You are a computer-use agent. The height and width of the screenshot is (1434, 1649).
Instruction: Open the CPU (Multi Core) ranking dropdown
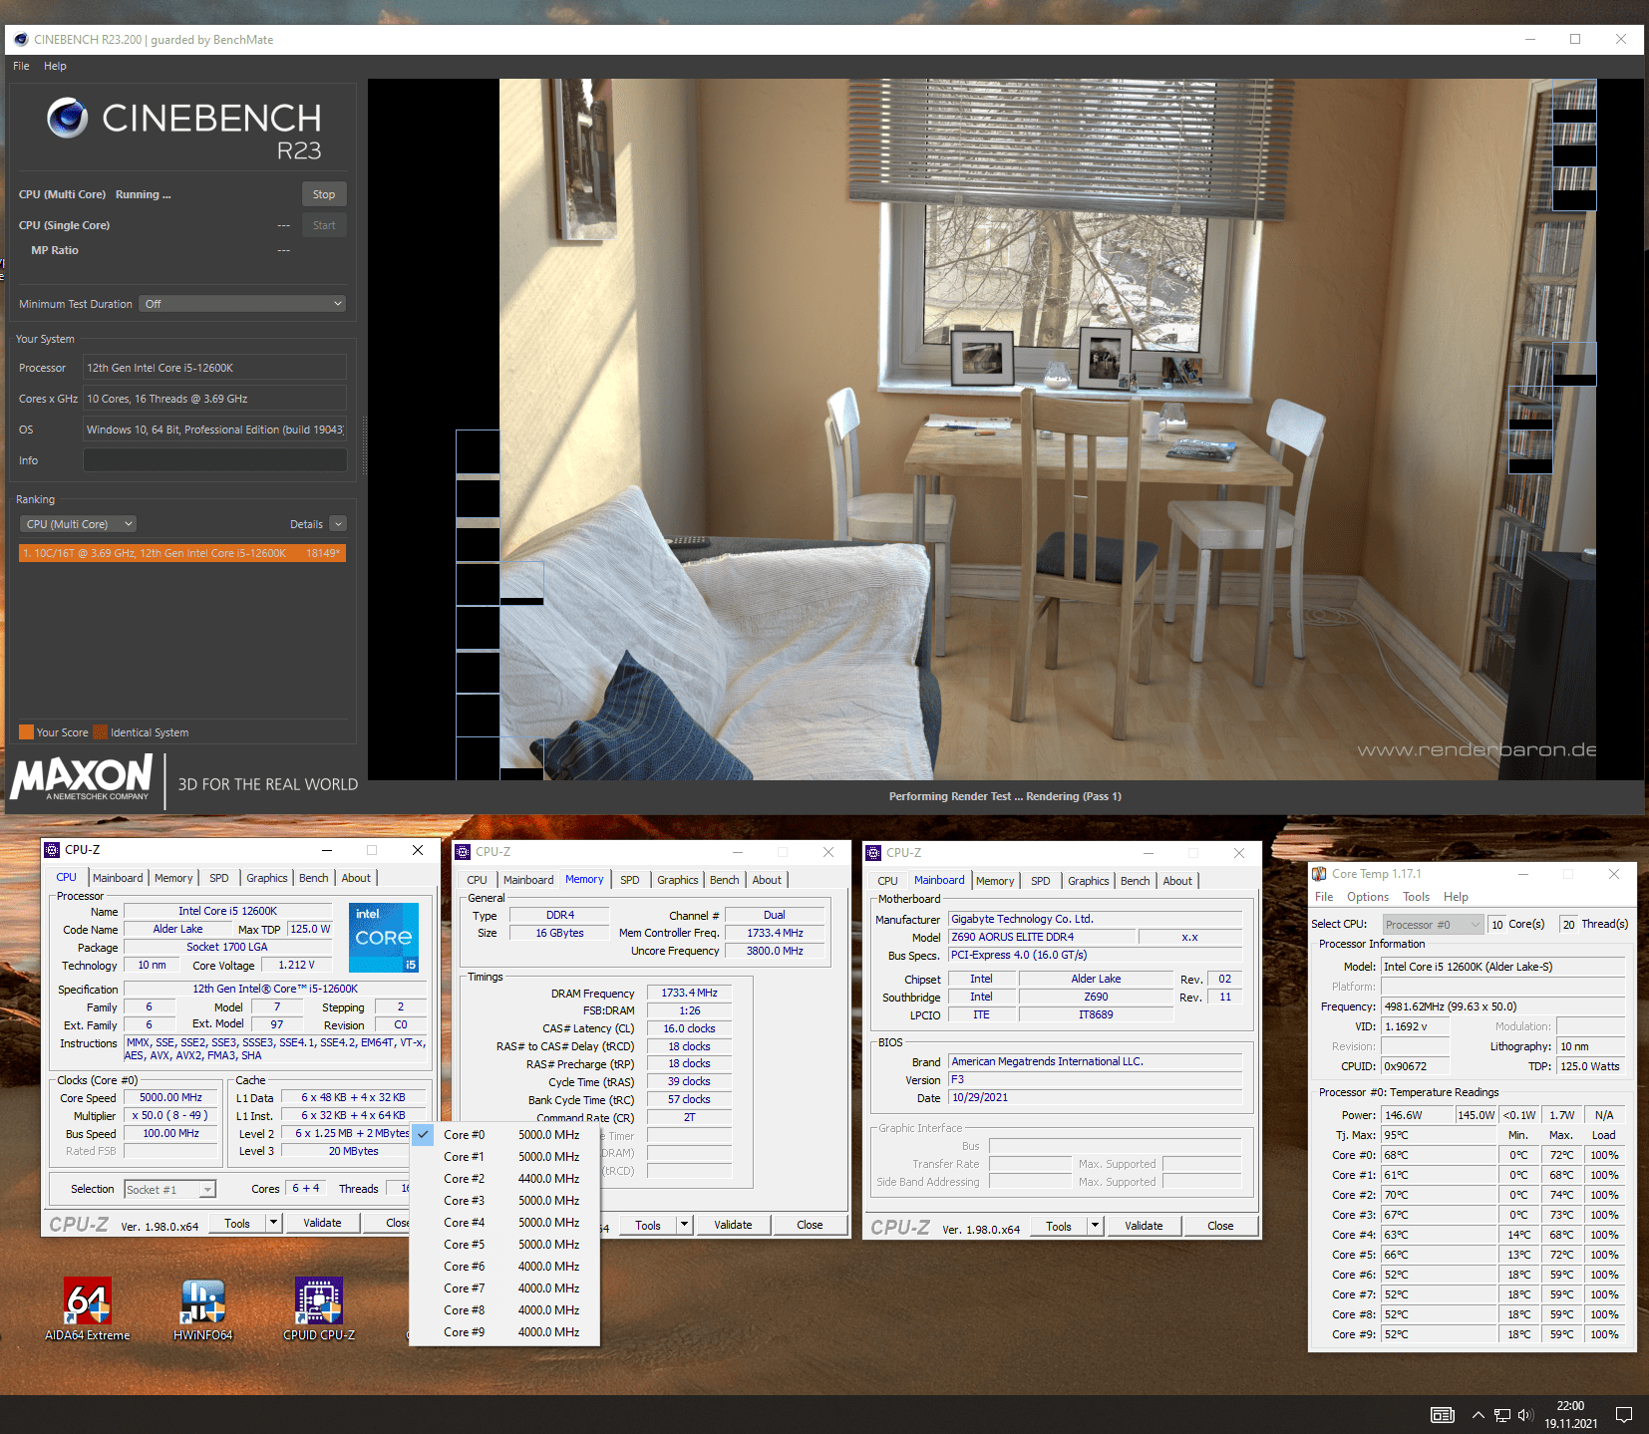click(x=78, y=524)
